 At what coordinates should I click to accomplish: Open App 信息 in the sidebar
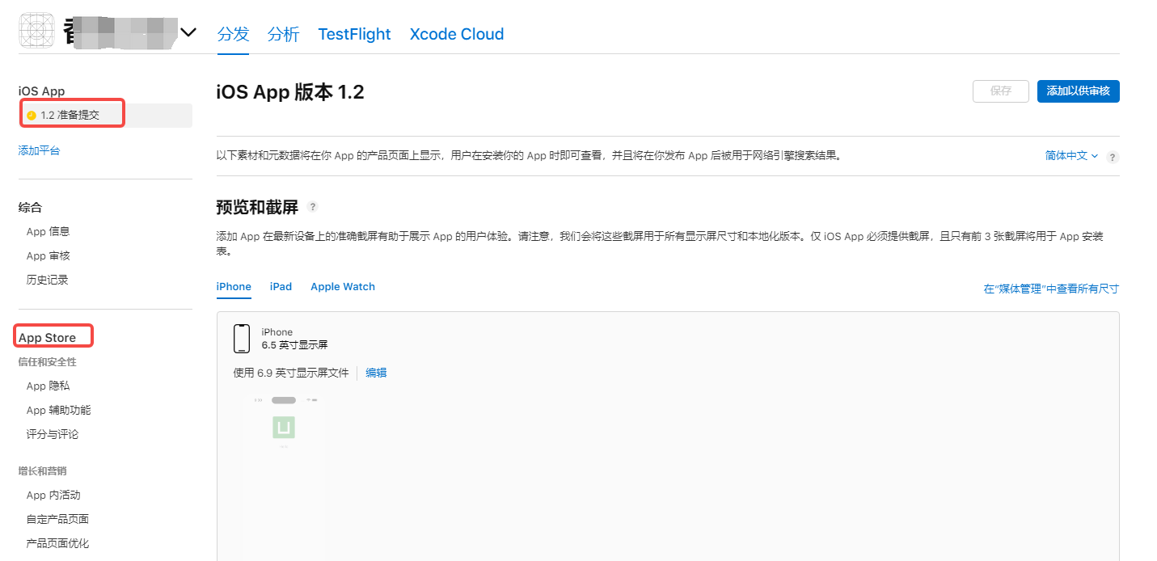pyautogui.click(x=48, y=231)
